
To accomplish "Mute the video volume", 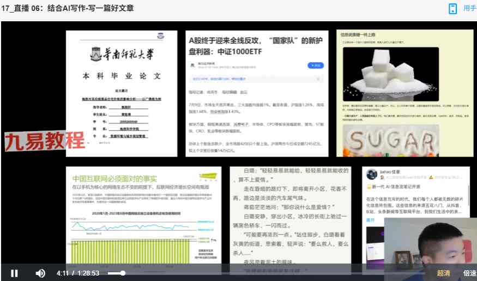I will click(x=40, y=273).
